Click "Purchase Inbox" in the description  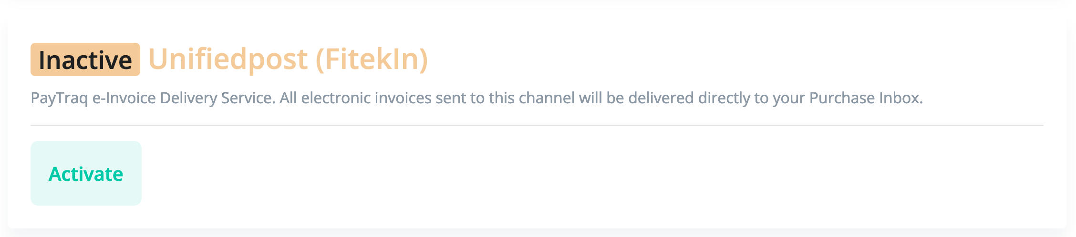click(865, 98)
